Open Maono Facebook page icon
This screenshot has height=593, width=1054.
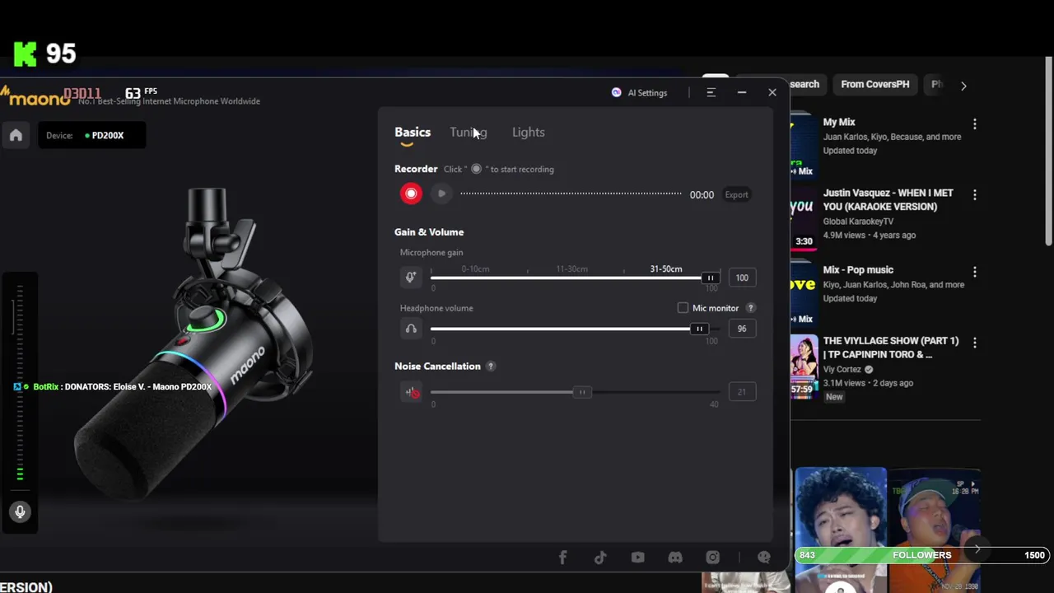tap(562, 558)
